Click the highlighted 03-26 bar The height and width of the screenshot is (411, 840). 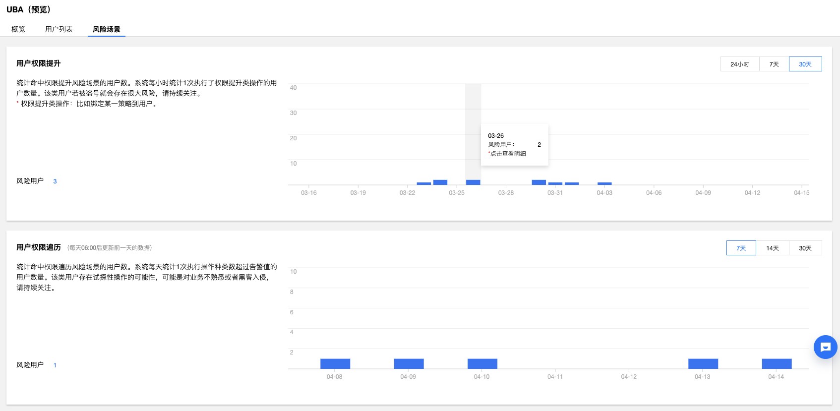[x=473, y=182]
